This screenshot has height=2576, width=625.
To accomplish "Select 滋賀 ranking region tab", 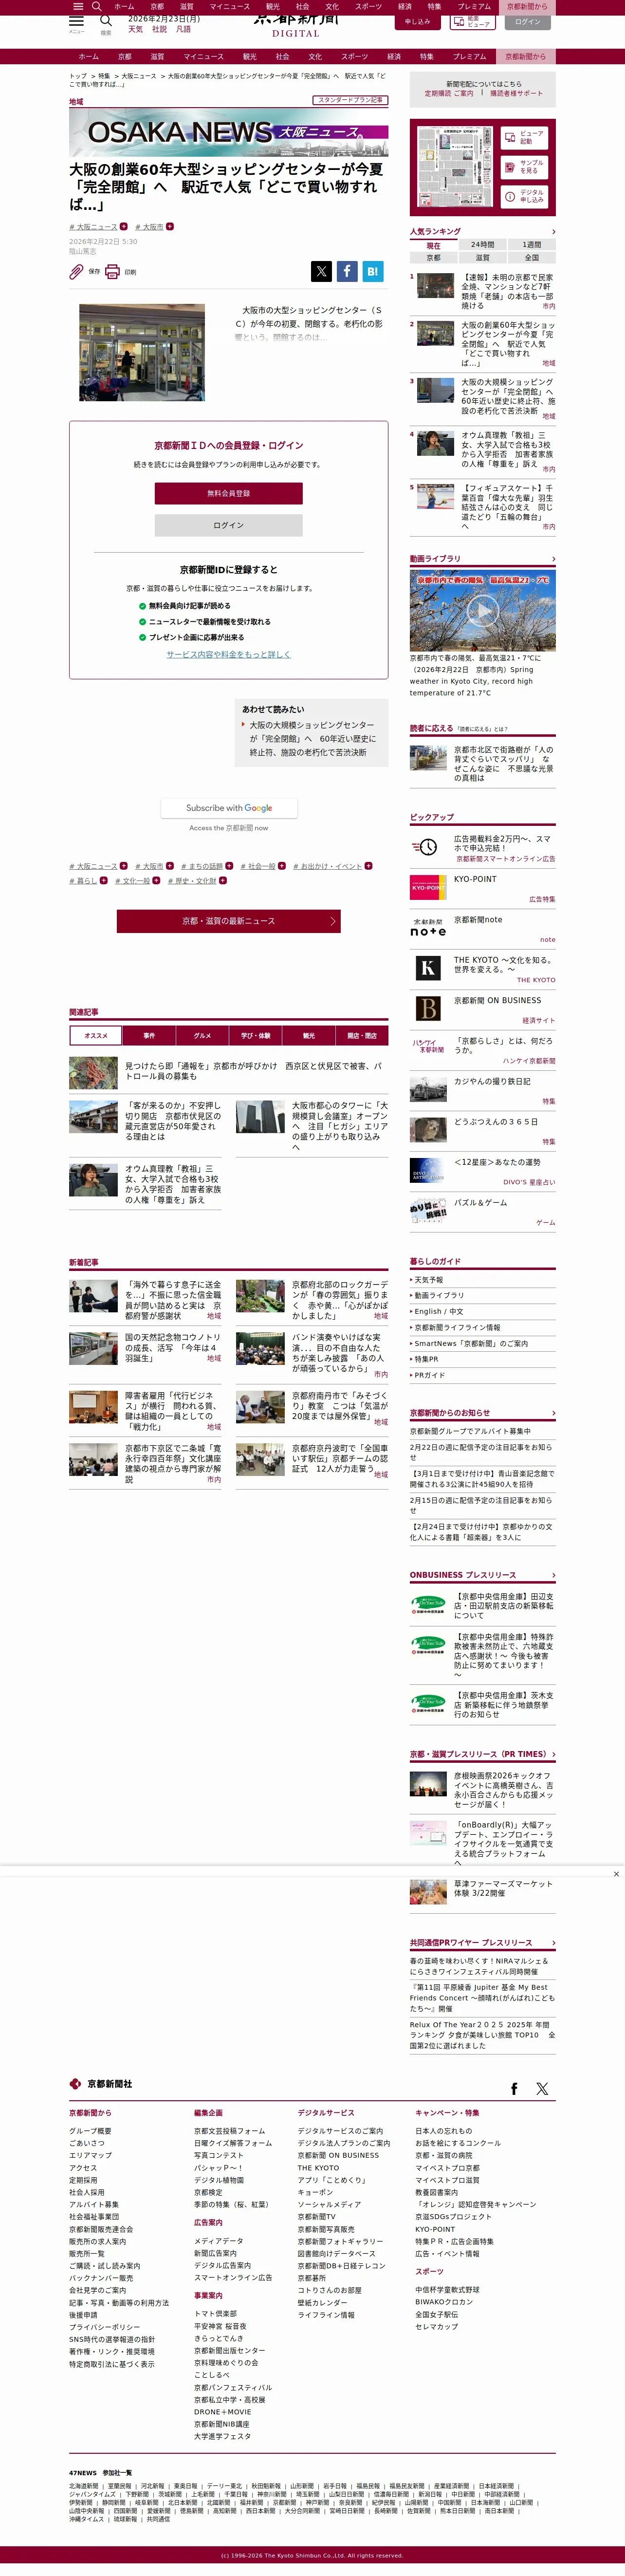I will [482, 258].
